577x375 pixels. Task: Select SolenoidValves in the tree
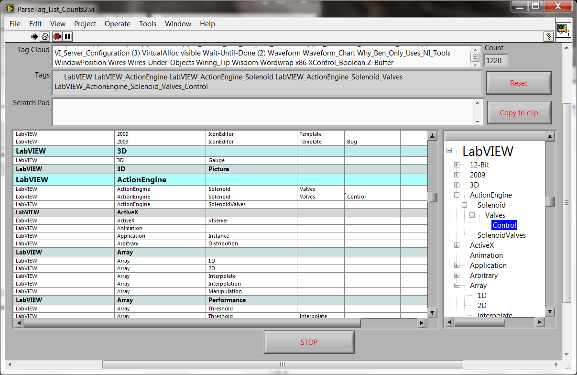501,235
